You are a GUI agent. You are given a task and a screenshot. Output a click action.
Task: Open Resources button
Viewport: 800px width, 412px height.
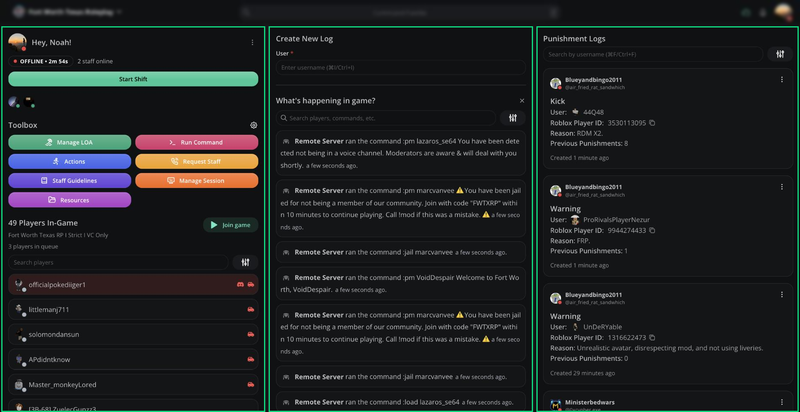(x=70, y=200)
